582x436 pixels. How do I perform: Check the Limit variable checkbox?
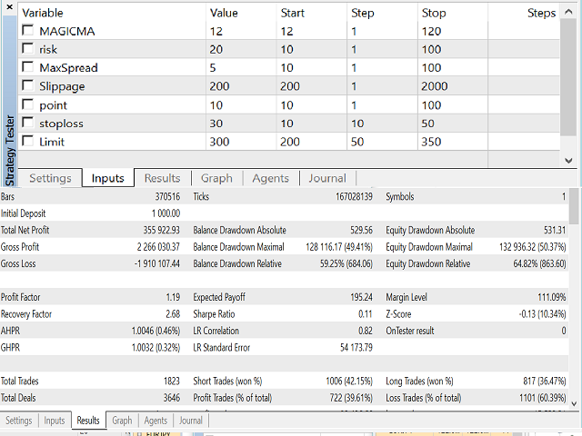(28, 142)
